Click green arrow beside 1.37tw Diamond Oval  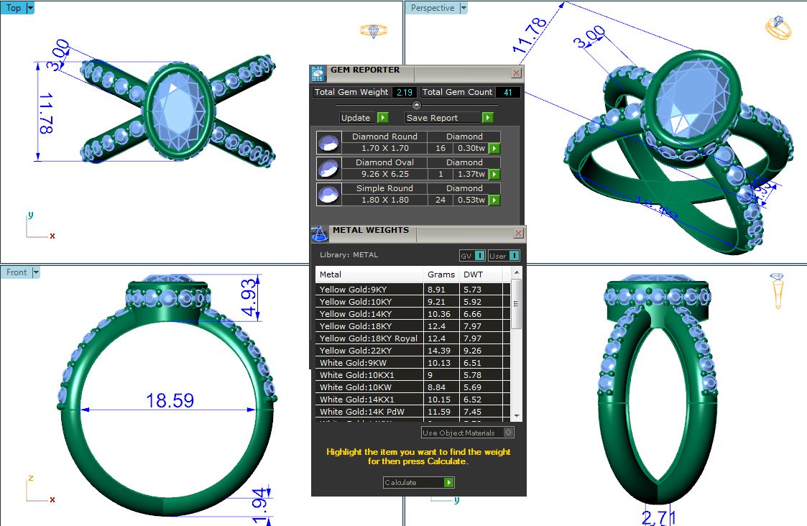[x=494, y=175]
